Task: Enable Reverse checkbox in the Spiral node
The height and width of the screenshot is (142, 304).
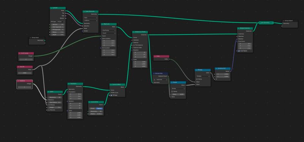Action: pyautogui.click(x=49, y=110)
